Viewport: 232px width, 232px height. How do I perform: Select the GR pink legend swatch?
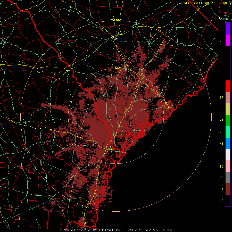228,98
